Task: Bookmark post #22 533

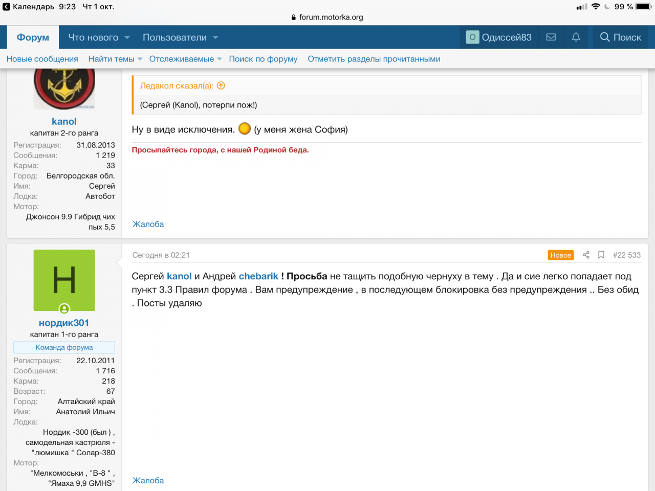Action: [x=601, y=255]
